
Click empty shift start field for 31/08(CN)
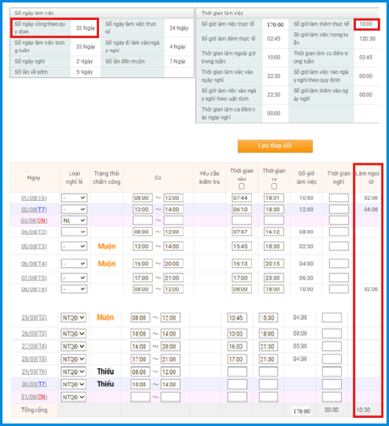click(x=141, y=397)
